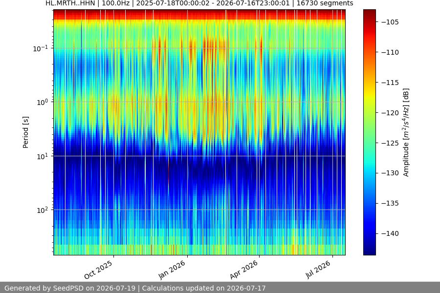Click the -125 colorbar tick label
Screen dimensions: 440x293
[390, 143]
